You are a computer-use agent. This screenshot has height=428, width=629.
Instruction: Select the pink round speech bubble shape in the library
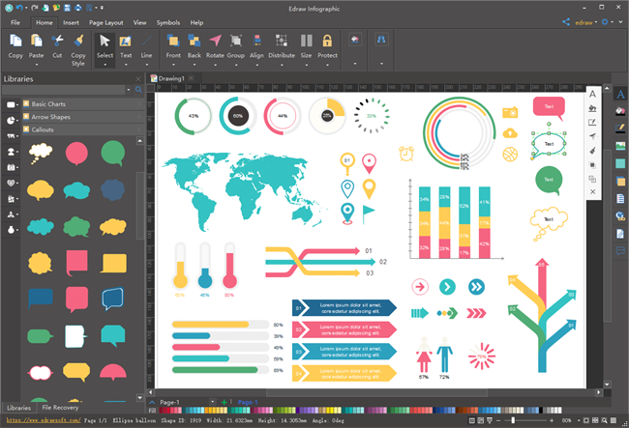(76, 154)
